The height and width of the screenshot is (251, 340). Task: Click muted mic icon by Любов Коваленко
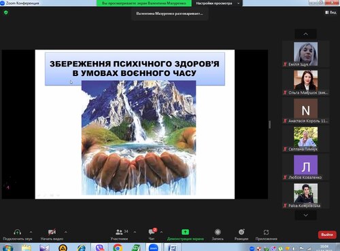pos(285,178)
